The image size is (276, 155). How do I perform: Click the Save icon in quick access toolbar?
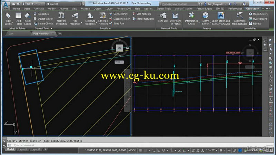pyautogui.click(x=23, y=4)
